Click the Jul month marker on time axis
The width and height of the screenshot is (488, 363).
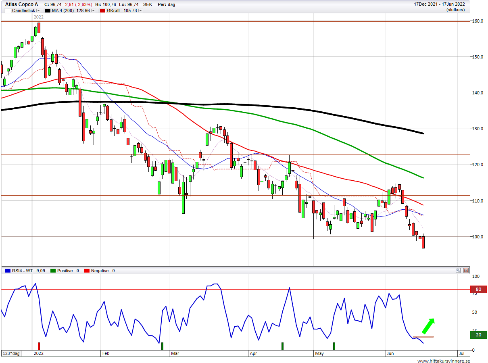(462, 353)
